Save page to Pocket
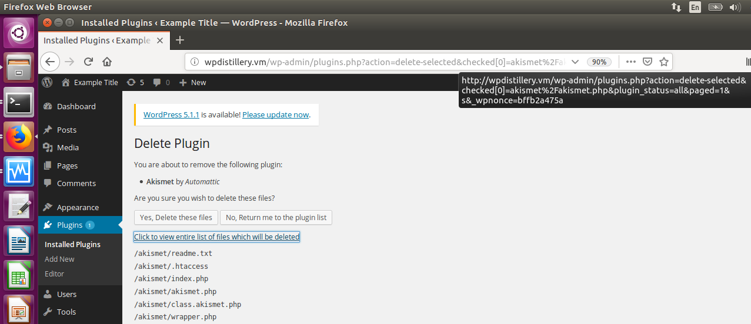The height and width of the screenshot is (324, 751). pyautogui.click(x=647, y=62)
